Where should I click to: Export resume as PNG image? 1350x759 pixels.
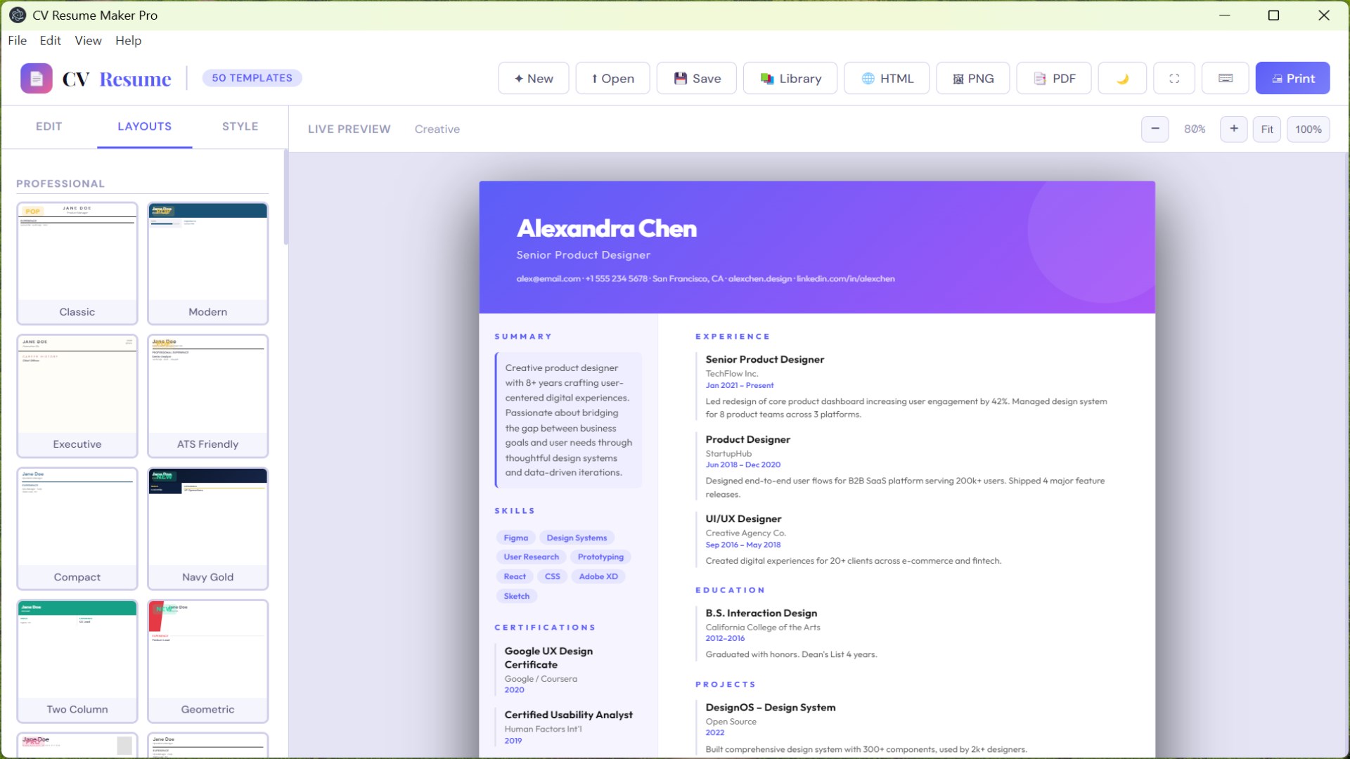point(972,79)
